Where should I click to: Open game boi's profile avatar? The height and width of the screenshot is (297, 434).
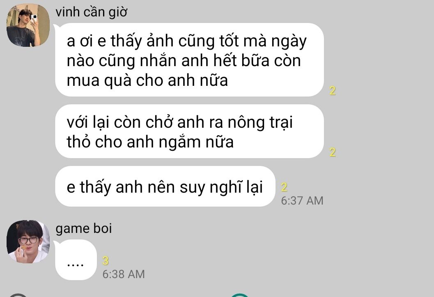click(x=28, y=242)
